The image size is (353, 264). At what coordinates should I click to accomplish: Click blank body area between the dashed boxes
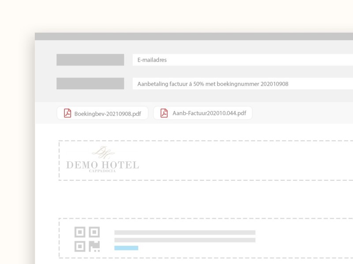click(x=194, y=199)
